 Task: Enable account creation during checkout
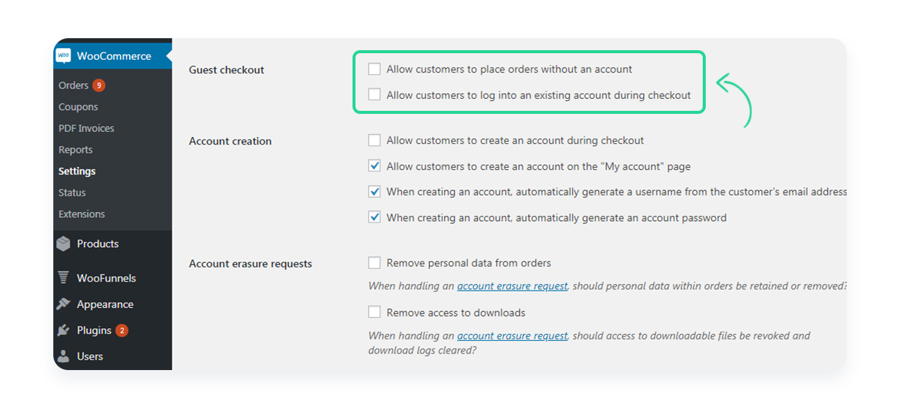pos(374,140)
